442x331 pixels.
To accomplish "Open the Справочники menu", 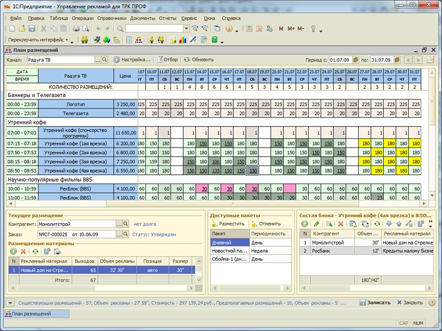I will tap(112, 18).
